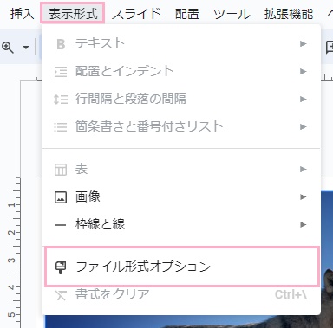The height and width of the screenshot is (328, 333).
Task: Click the line icon beside 枠線と線
Action: click(x=61, y=225)
